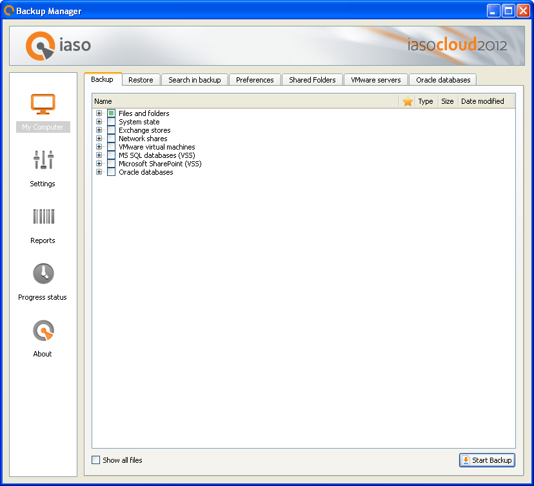The image size is (534, 486).
Task: Expand the Microsoft SharePoint (VSS) node
Action: point(99,163)
